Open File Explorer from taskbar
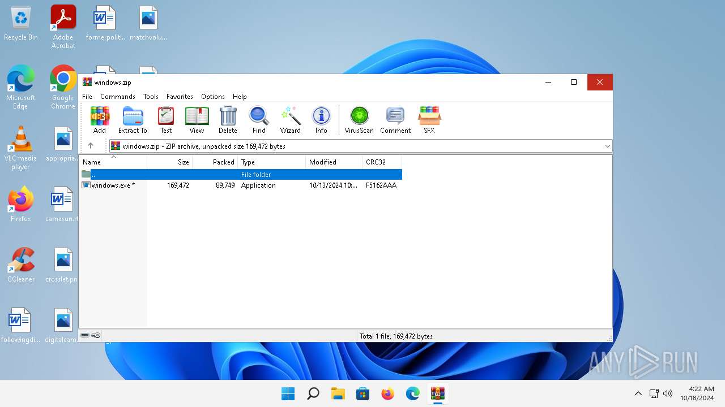This screenshot has width=725, height=407. 338,393
